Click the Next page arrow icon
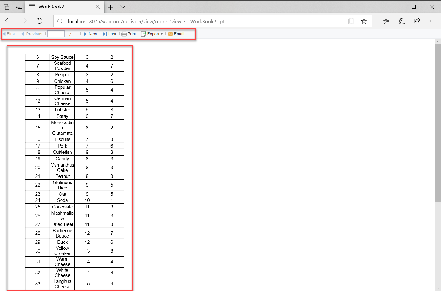The width and height of the screenshot is (441, 291). tap(85, 34)
